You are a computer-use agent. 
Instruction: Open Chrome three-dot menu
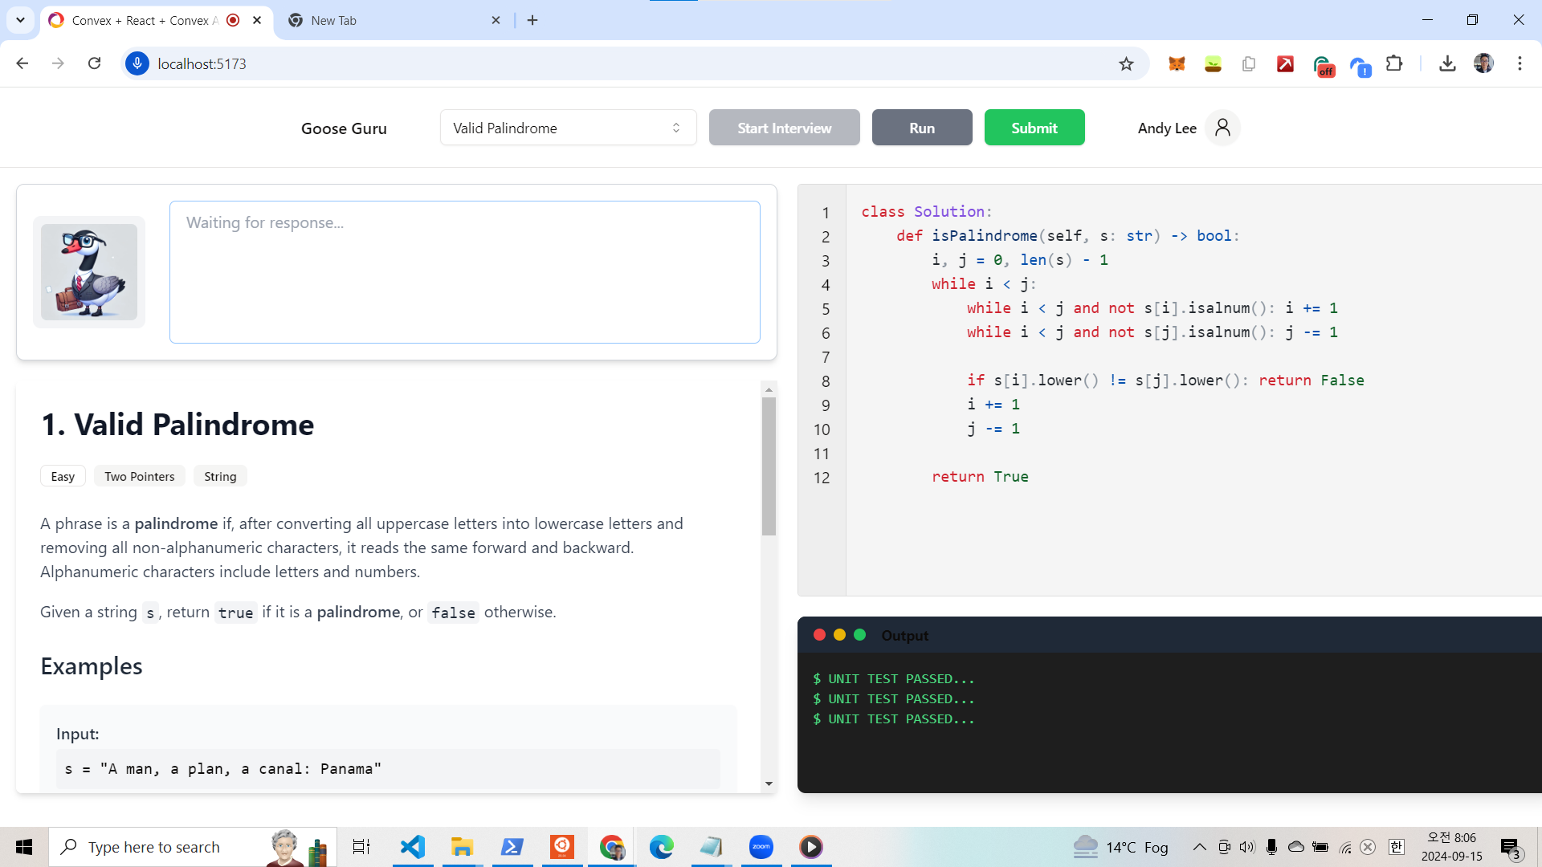point(1520,63)
